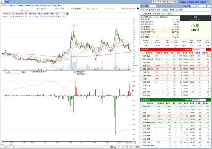Click the 240MA legend color line

click(18, 11)
